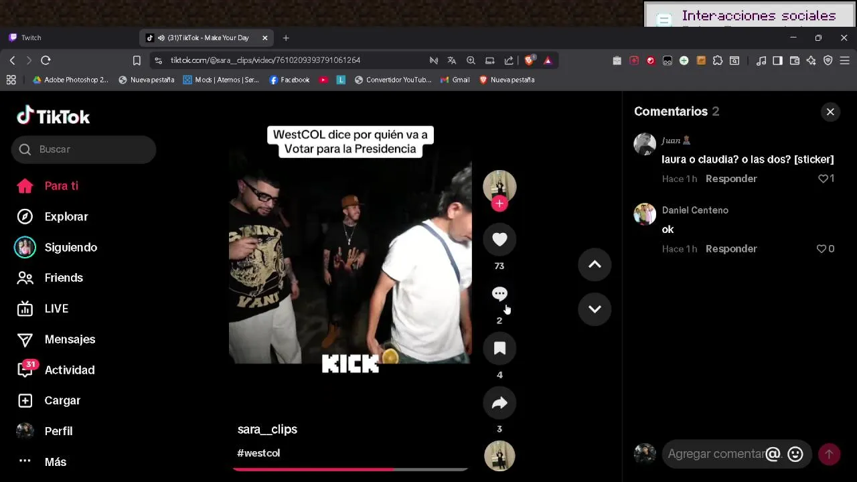Open the Friends section
This screenshot has width=857, height=482.
pos(50,278)
